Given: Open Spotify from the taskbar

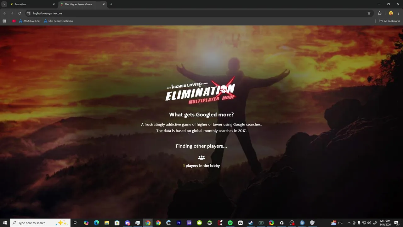Looking at the screenshot, I should pyautogui.click(x=230, y=223).
